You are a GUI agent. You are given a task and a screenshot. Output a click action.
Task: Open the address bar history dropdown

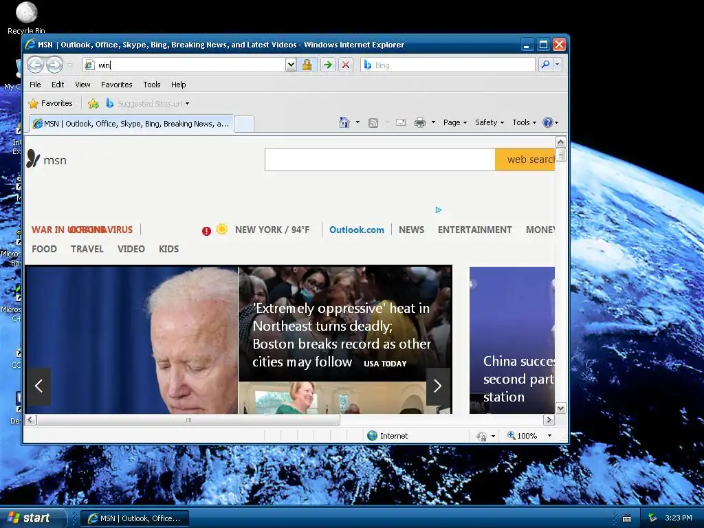point(291,65)
